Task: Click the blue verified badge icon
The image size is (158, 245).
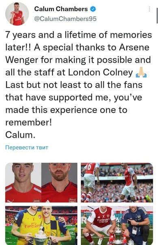Action: coord(93,9)
